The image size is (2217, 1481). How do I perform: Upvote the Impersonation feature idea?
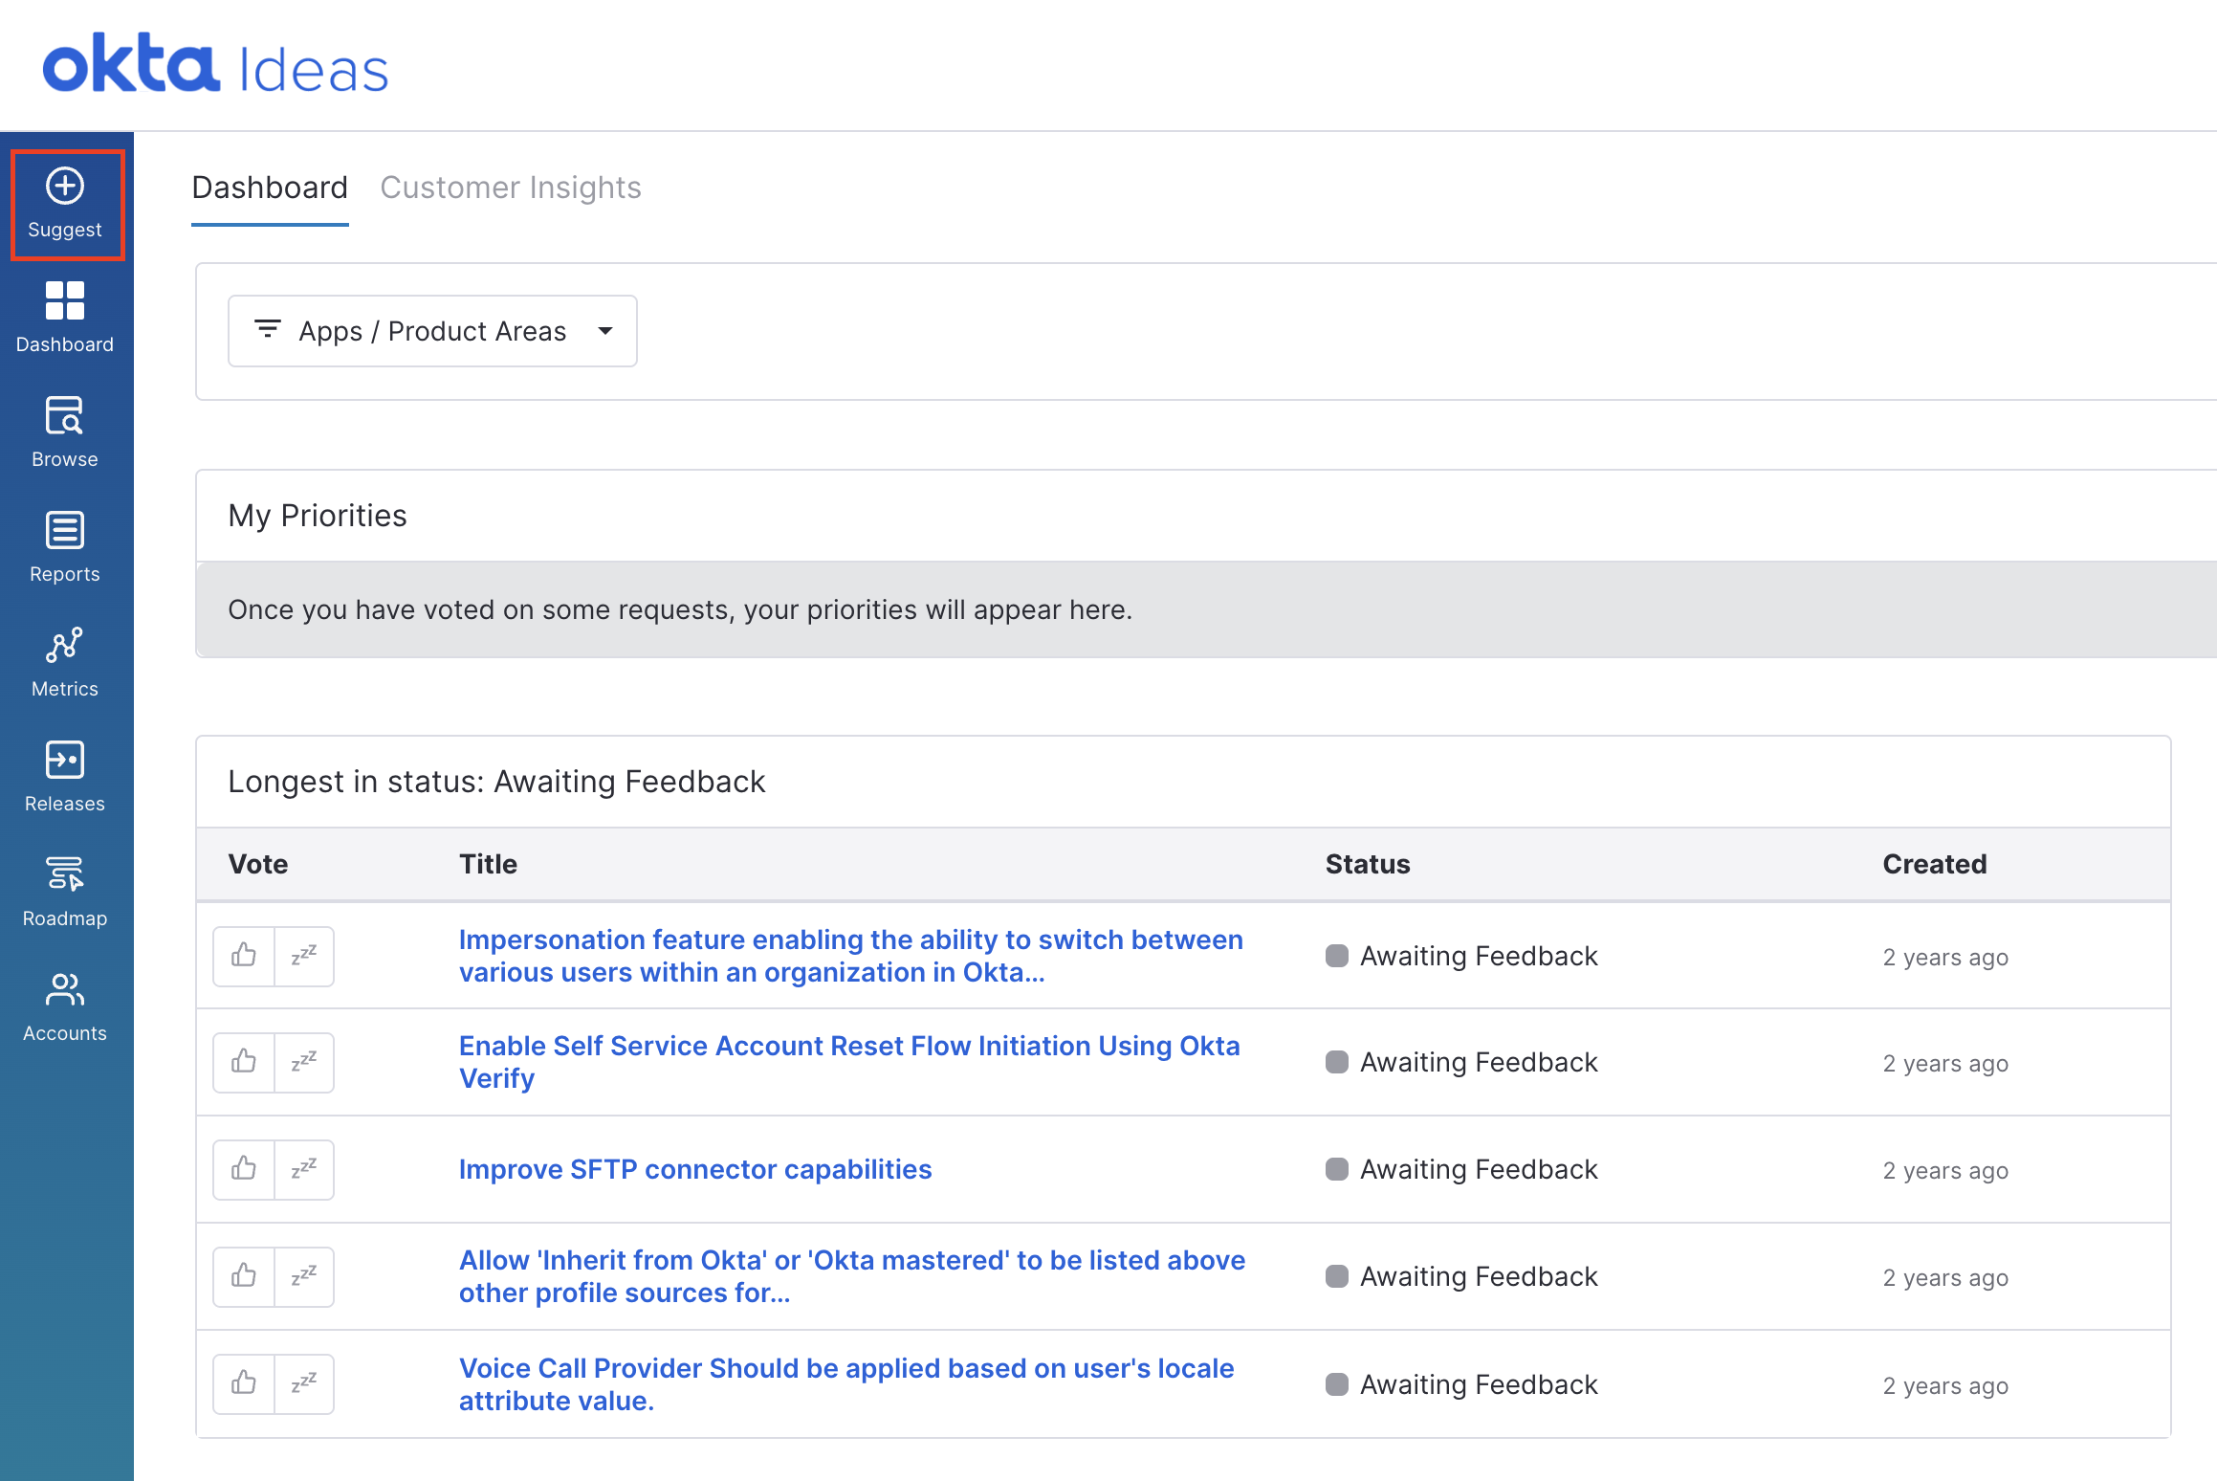[244, 956]
